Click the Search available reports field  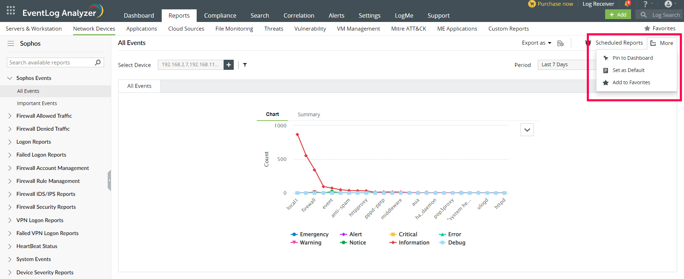tap(50, 63)
